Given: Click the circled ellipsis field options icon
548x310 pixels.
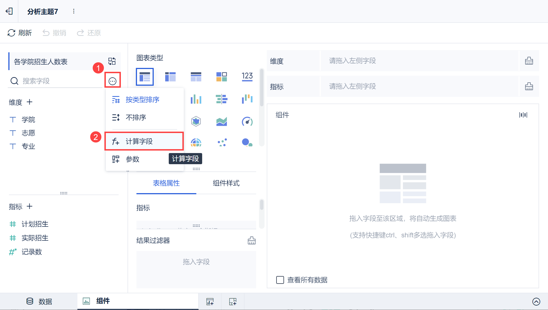Looking at the screenshot, I should click(x=112, y=81).
